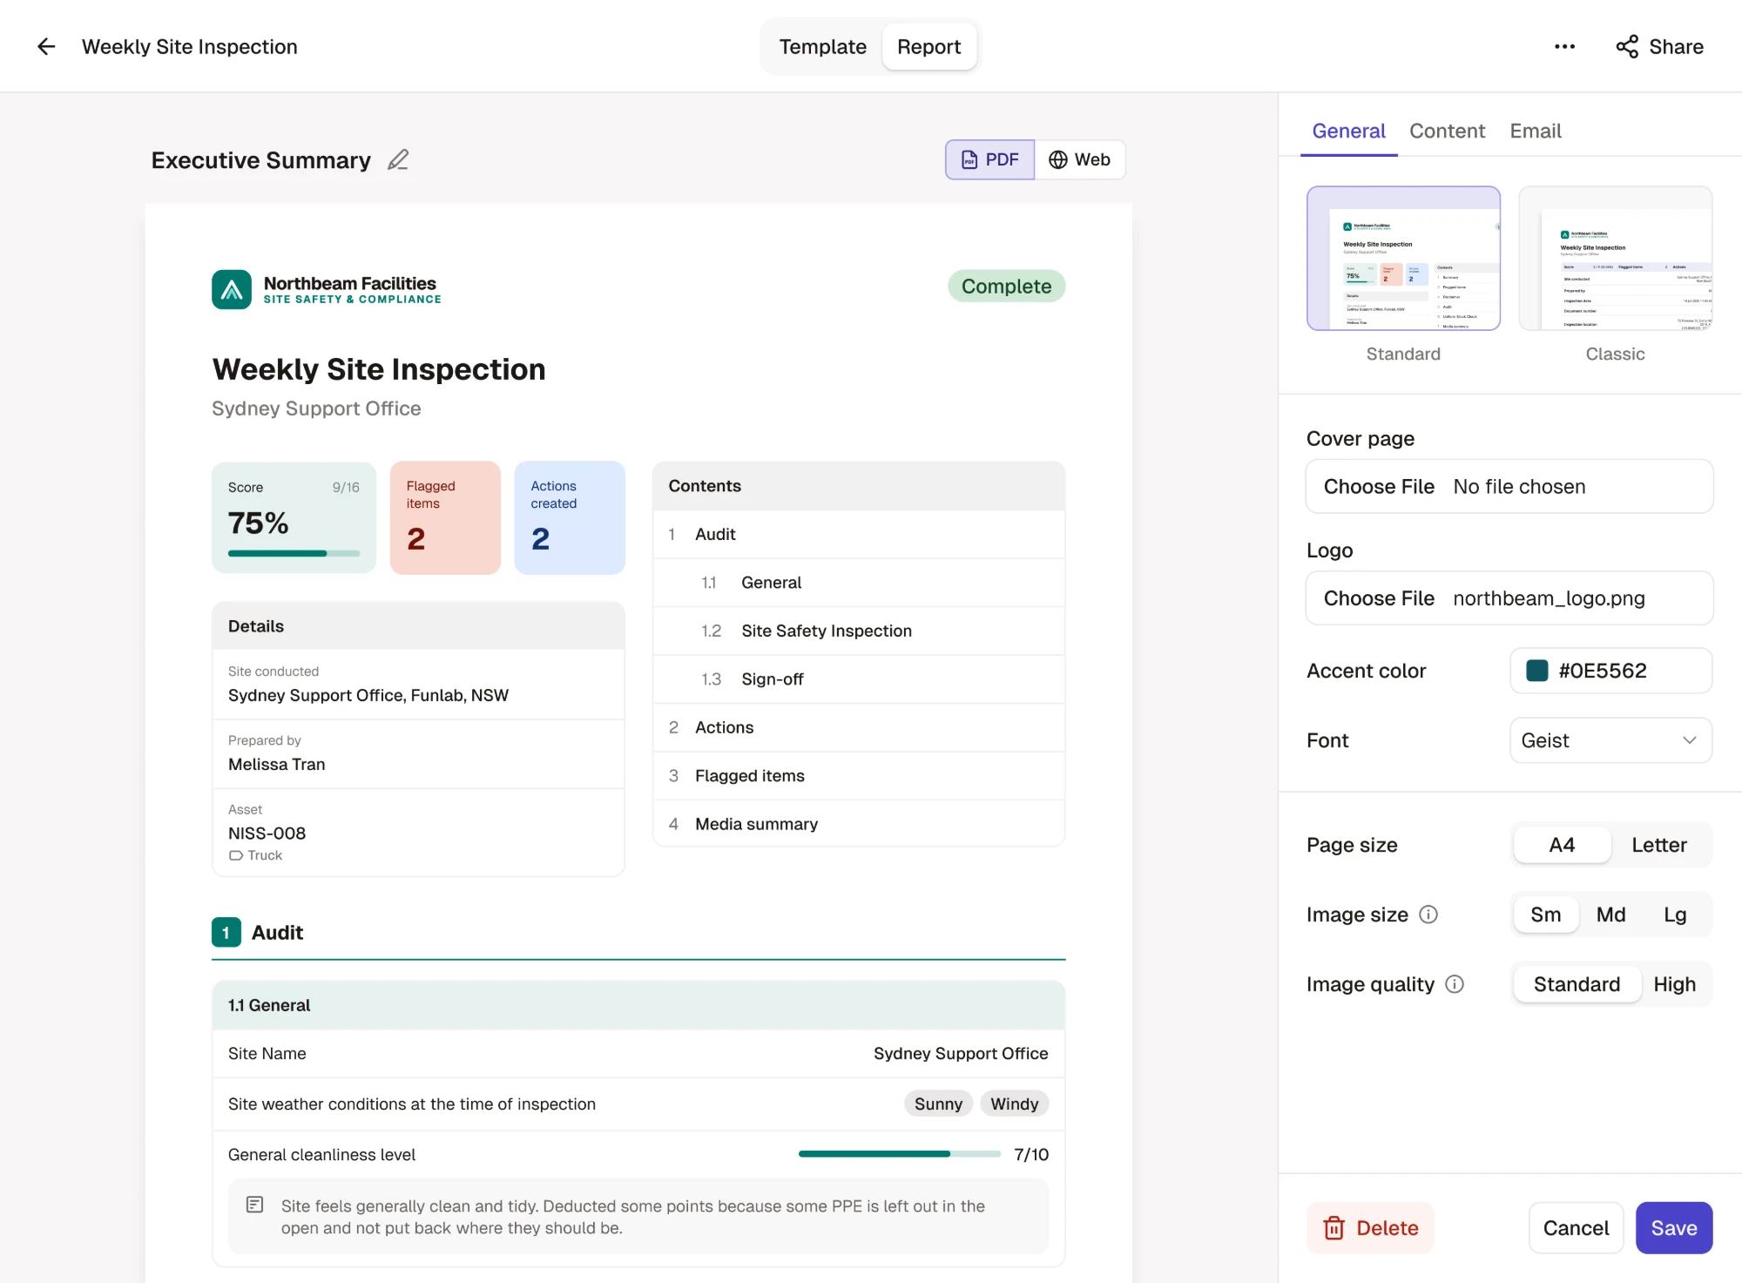This screenshot has width=1742, height=1283.
Task: Jump to Site Safety Inspection in Contents
Action: pyautogui.click(x=859, y=631)
